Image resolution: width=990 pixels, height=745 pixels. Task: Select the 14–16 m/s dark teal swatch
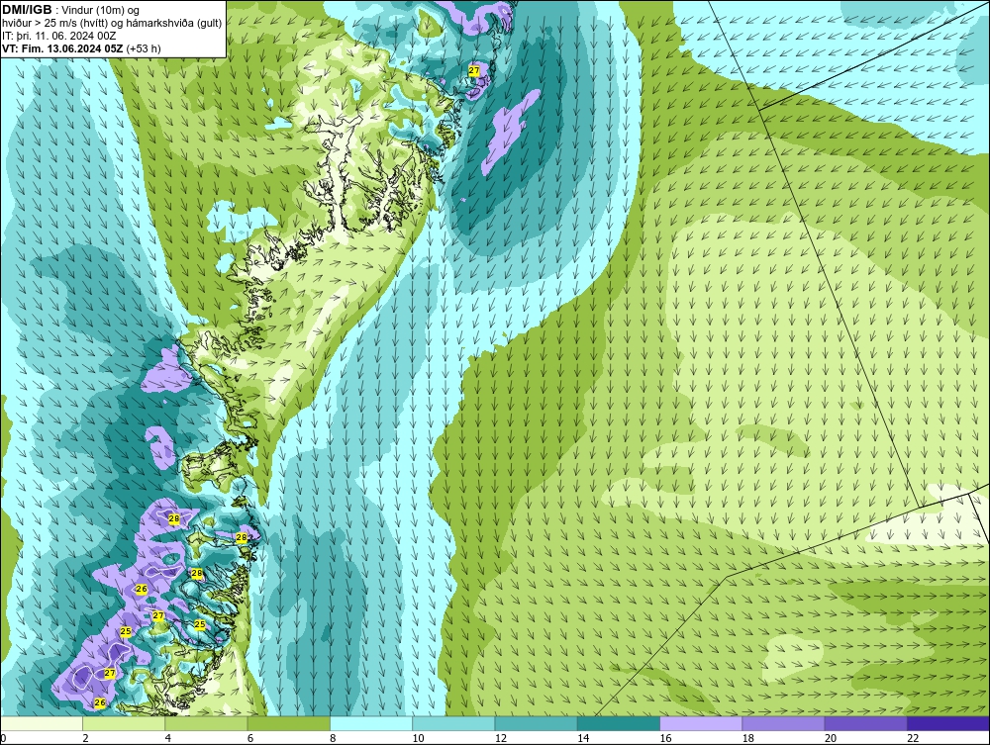point(618,723)
